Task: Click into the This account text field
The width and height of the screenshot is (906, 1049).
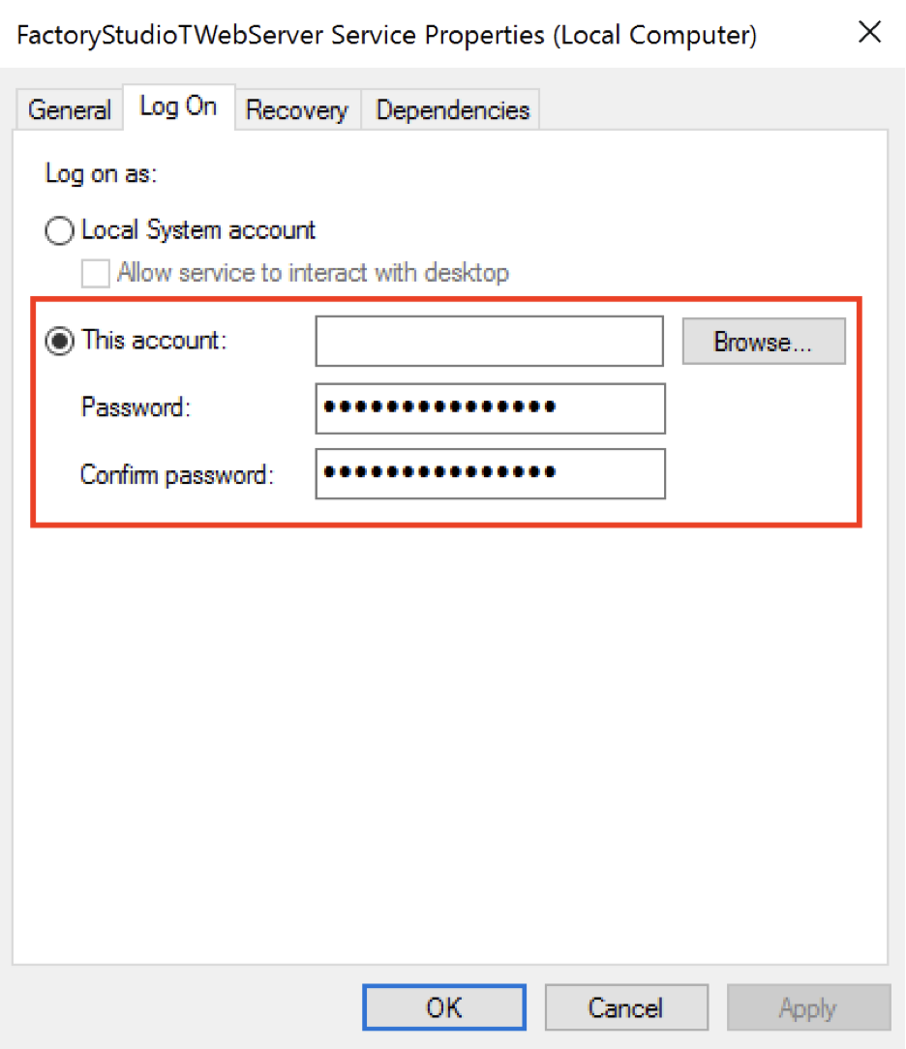Action: click(489, 342)
